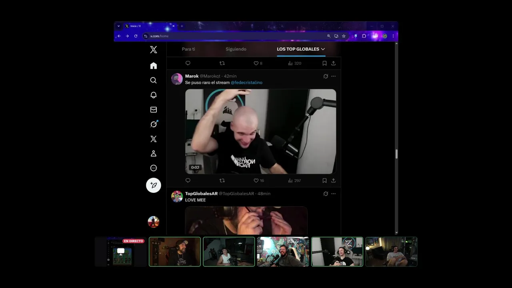512x288 pixels.
Task: Open the Chrome profile avatar
Action: pyautogui.click(x=385, y=36)
